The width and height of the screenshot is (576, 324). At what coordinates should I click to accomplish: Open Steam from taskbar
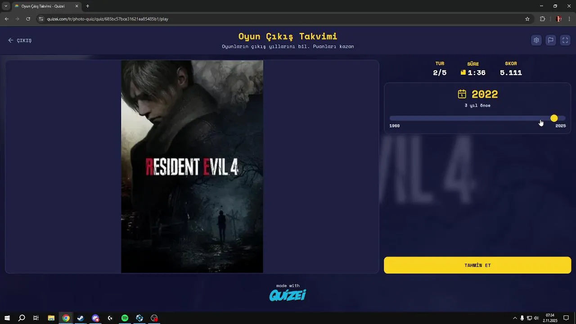coord(81,318)
